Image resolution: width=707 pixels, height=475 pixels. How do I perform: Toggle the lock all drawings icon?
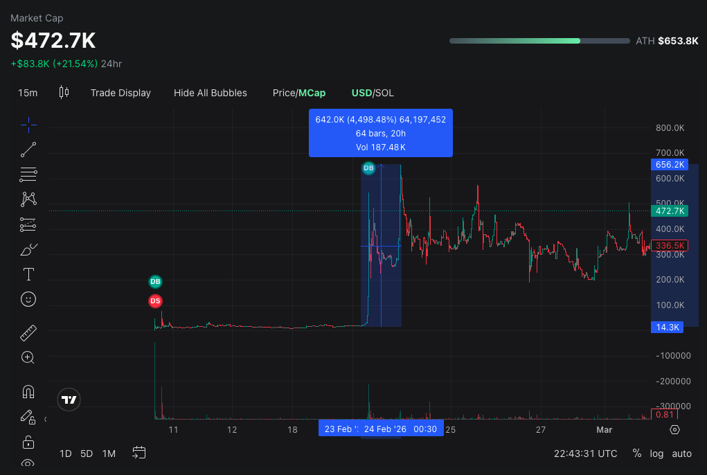click(x=28, y=442)
